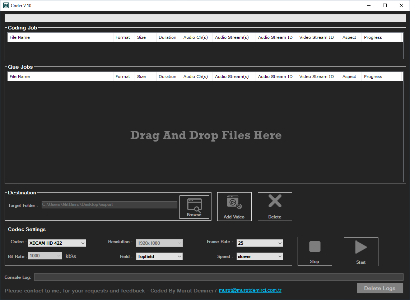Click the Duration column header in Coding Job
Screen dimensions: 410x300
[167, 37]
